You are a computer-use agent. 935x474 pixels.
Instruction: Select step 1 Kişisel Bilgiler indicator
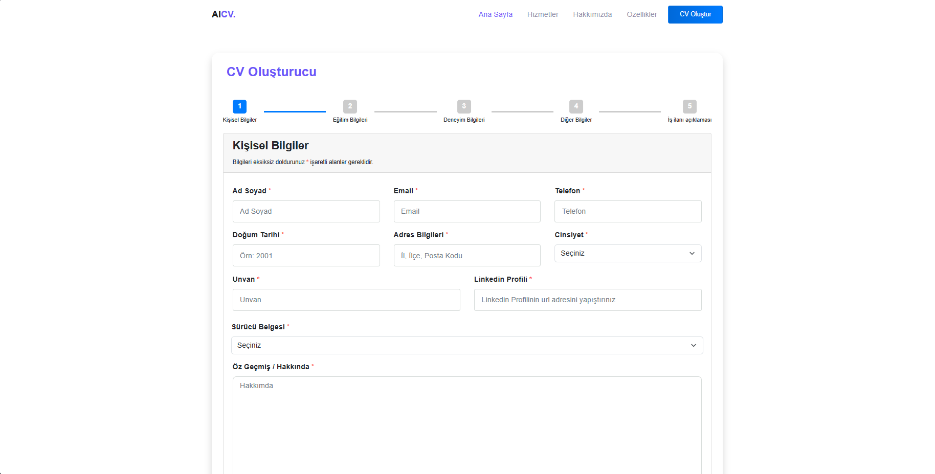pyautogui.click(x=239, y=106)
